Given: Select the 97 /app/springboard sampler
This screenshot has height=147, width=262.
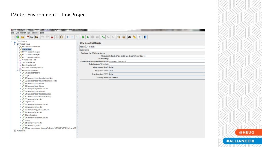Looking at the screenshot, I should [x=33, y=125].
